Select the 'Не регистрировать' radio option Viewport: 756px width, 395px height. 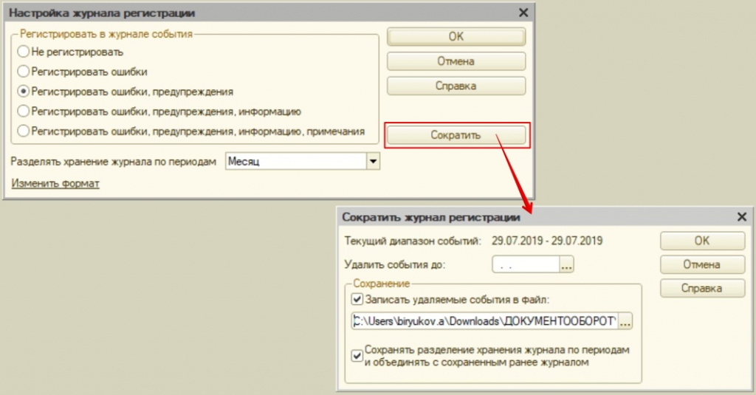click(x=24, y=52)
